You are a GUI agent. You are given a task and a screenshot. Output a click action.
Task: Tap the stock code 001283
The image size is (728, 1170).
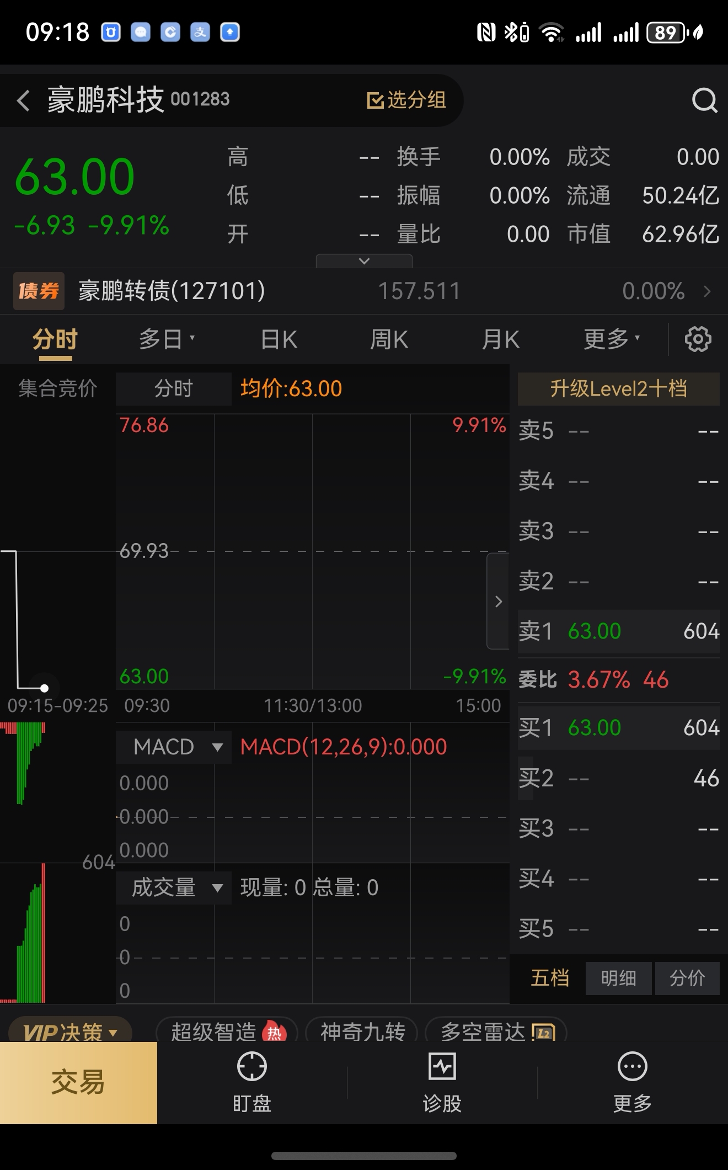200,99
